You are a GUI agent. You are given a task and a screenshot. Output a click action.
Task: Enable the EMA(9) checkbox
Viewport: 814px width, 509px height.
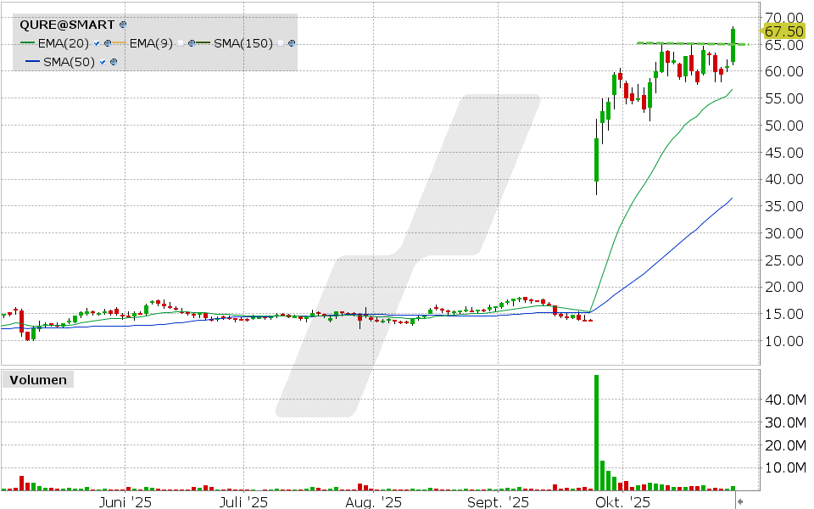pos(181,43)
